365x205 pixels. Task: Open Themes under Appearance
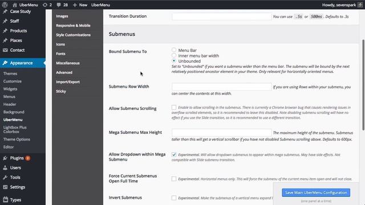tap(10, 73)
